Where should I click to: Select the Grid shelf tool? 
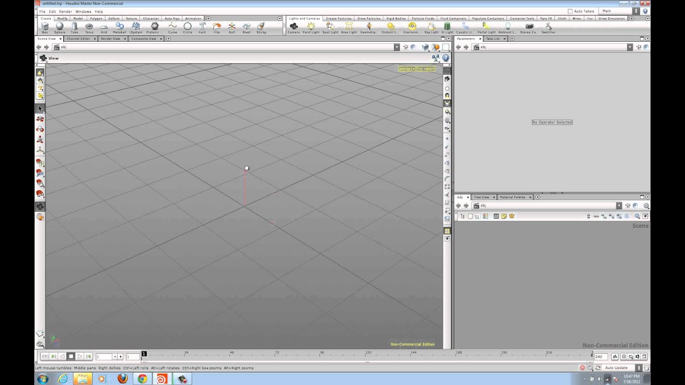click(104, 28)
